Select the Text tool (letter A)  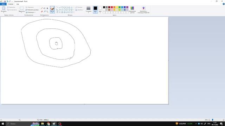click(x=47, y=8)
